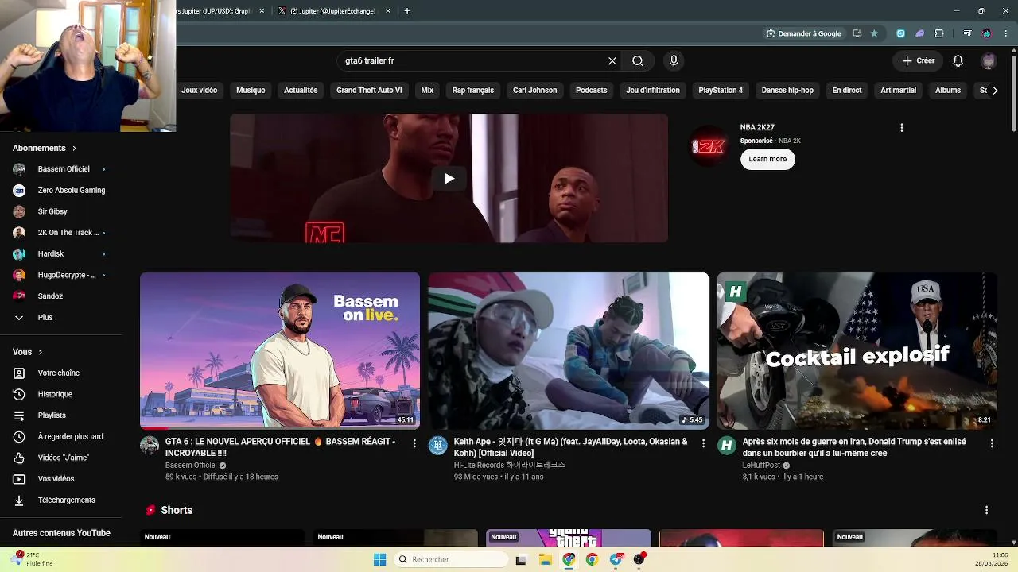Click Demander à Google button
Image resolution: width=1018 pixels, height=572 pixels.
pyautogui.click(x=803, y=33)
